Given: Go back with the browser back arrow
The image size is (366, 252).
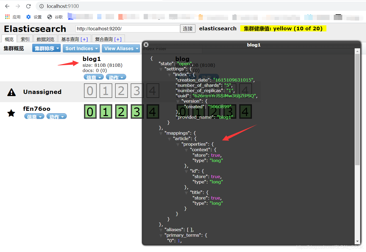Looking at the screenshot, I should point(7,6).
